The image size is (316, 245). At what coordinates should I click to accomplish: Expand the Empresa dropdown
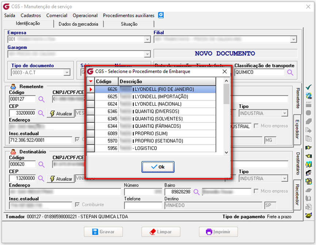pos(148,39)
